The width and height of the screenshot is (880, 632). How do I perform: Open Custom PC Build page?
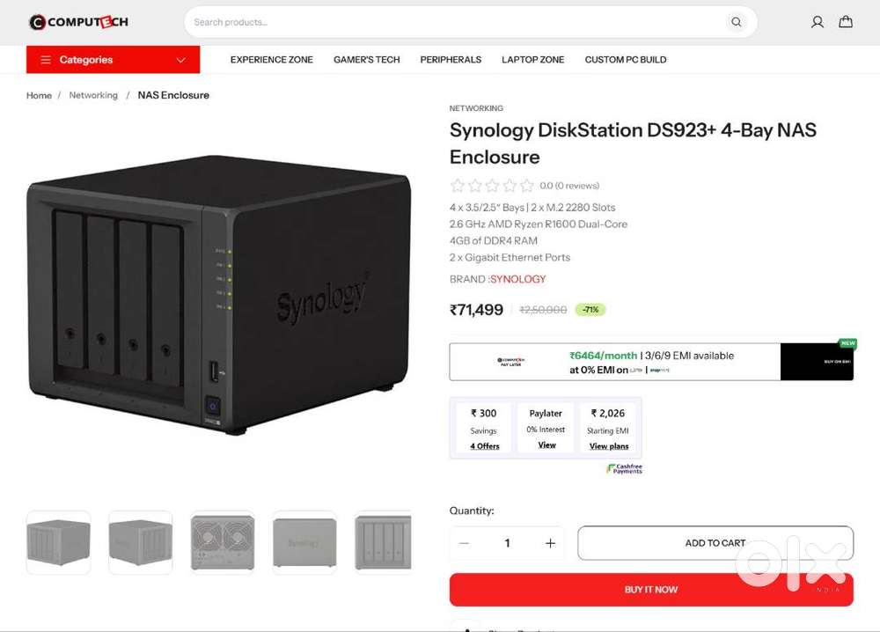(625, 60)
